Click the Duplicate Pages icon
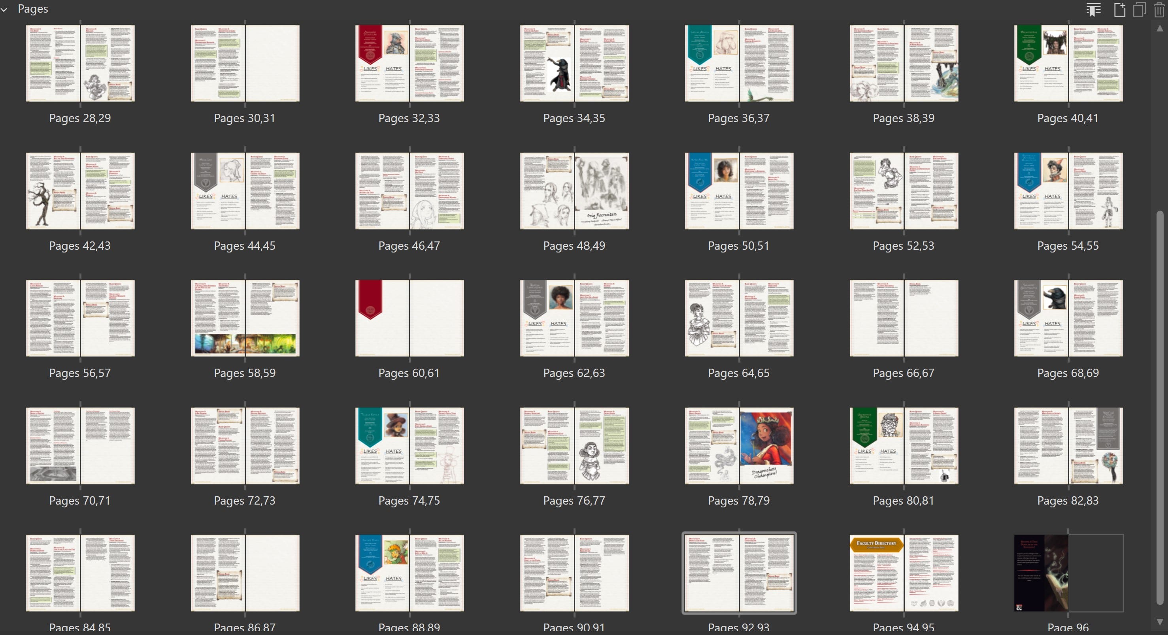1168x635 pixels. click(1139, 9)
